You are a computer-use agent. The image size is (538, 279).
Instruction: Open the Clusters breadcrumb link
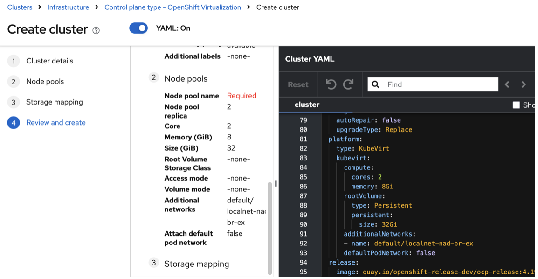20,7
